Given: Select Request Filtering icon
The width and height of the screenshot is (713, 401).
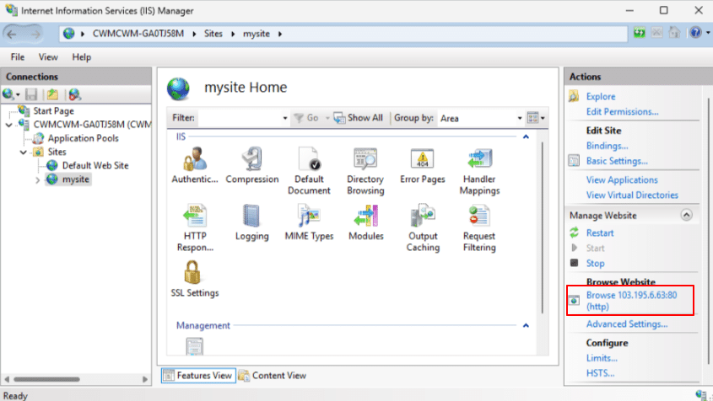Looking at the screenshot, I should (479, 227).
